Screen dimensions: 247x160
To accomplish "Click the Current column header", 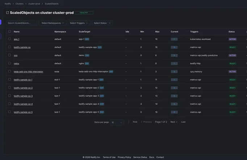I will click(174, 31).
